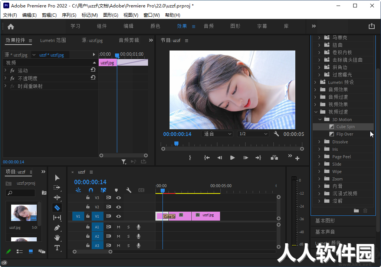The image size is (381, 267).
Task: Solo audio track A2
Action: coord(128,236)
